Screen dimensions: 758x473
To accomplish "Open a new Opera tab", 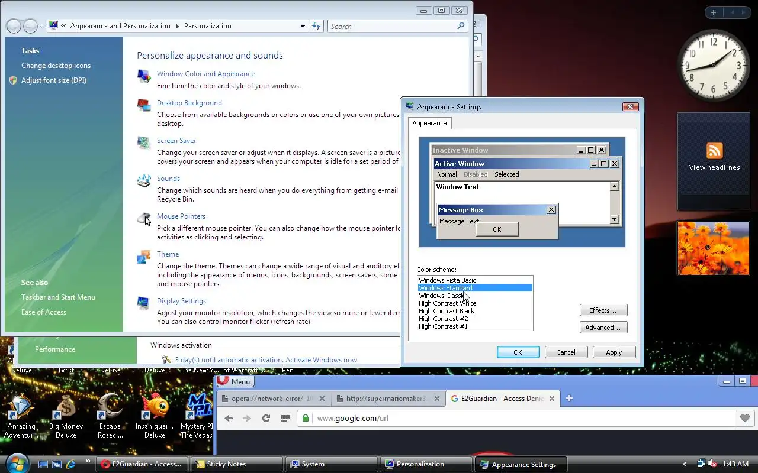I will pyautogui.click(x=569, y=399).
